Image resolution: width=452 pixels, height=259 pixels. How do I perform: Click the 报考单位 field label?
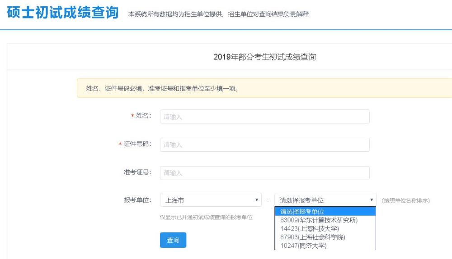point(137,200)
